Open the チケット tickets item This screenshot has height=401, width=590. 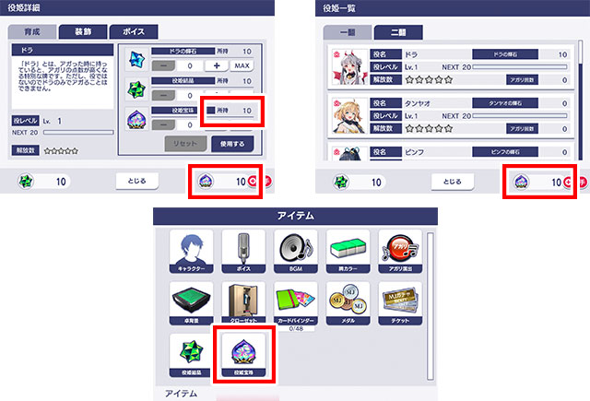(400, 303)
